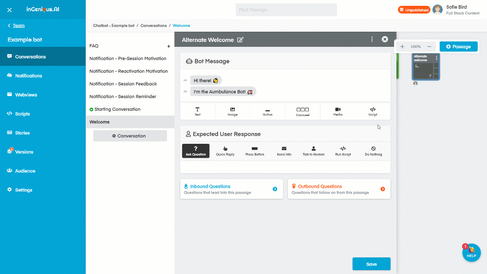Add a Carousel bot message
The image size is (487, 274).
point(302,111)
